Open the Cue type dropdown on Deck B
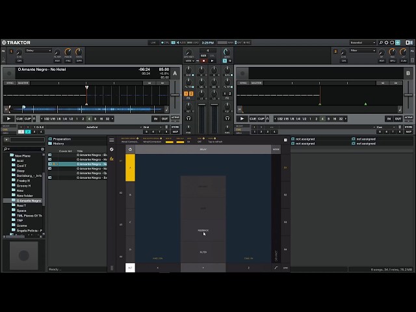The height and width of the screenshot is (312, 416). click(x=386, y=127)
